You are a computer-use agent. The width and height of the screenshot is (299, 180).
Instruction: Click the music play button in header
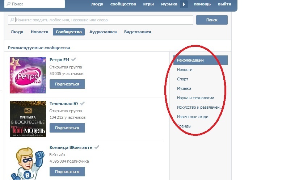point(184,4)
